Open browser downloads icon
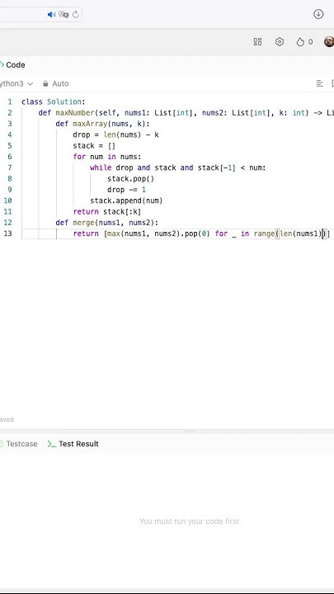This screenshot has height=594, width=334. click(318, 14)
